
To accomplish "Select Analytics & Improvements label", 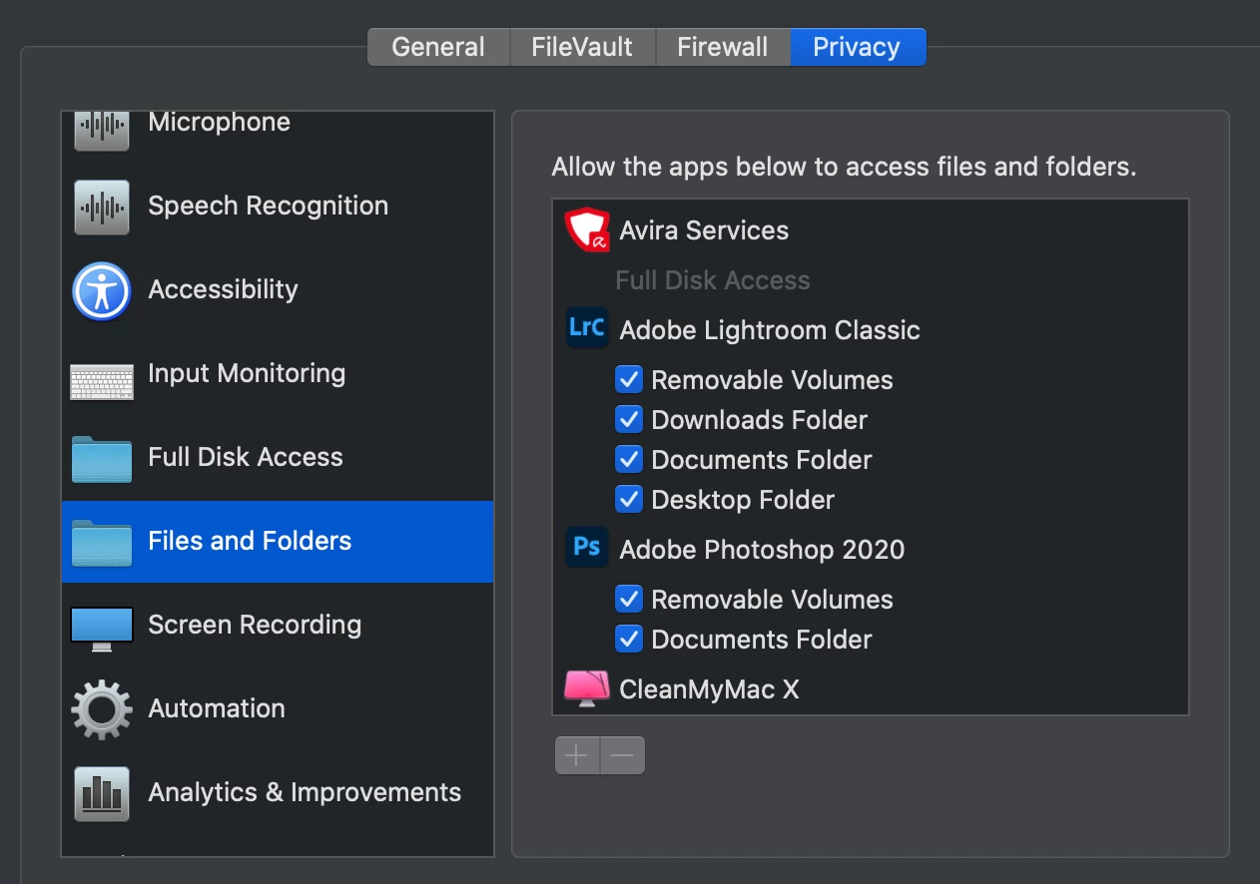I will point(305,793).
